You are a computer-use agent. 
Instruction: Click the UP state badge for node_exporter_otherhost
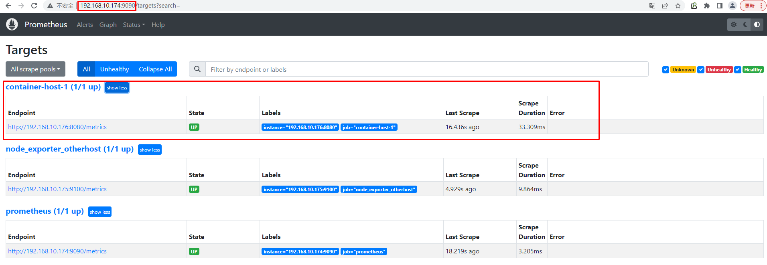click(194, 189)
